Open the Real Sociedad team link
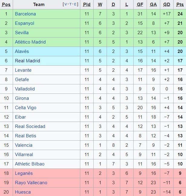This screenshot has height=196, width=186. [x=30, y=126]
